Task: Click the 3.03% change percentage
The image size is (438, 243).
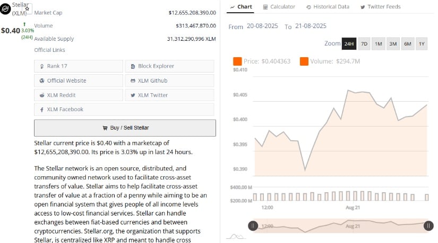Action: point(28,30)
